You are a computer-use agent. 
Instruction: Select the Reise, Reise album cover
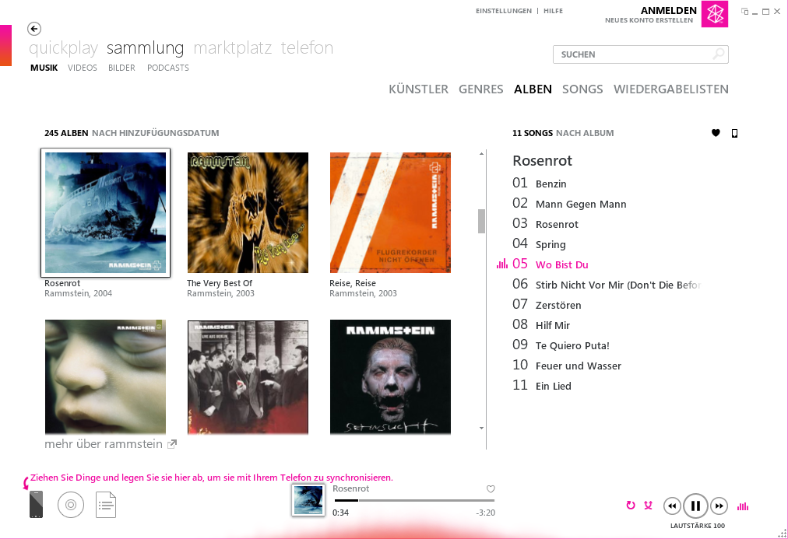pos(390,213)
